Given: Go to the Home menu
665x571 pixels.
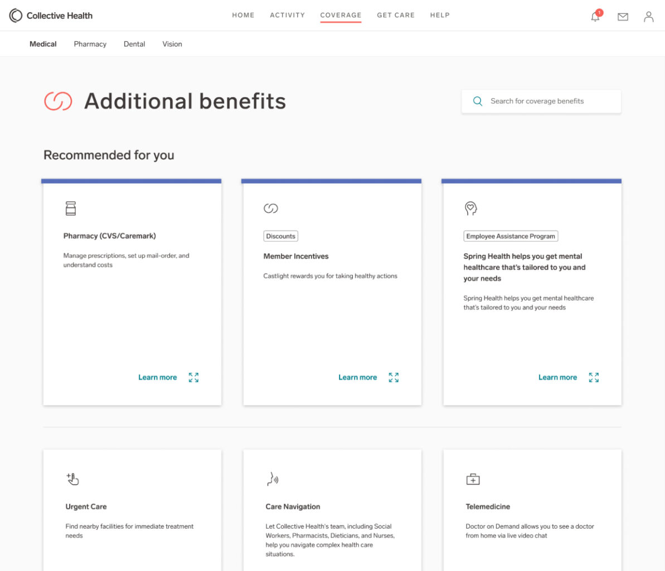Looking at the screenshot, I should (243, 15).
